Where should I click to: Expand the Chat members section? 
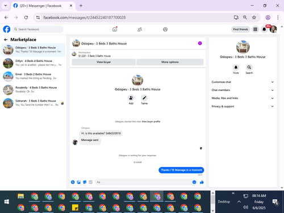pos(243,90)
